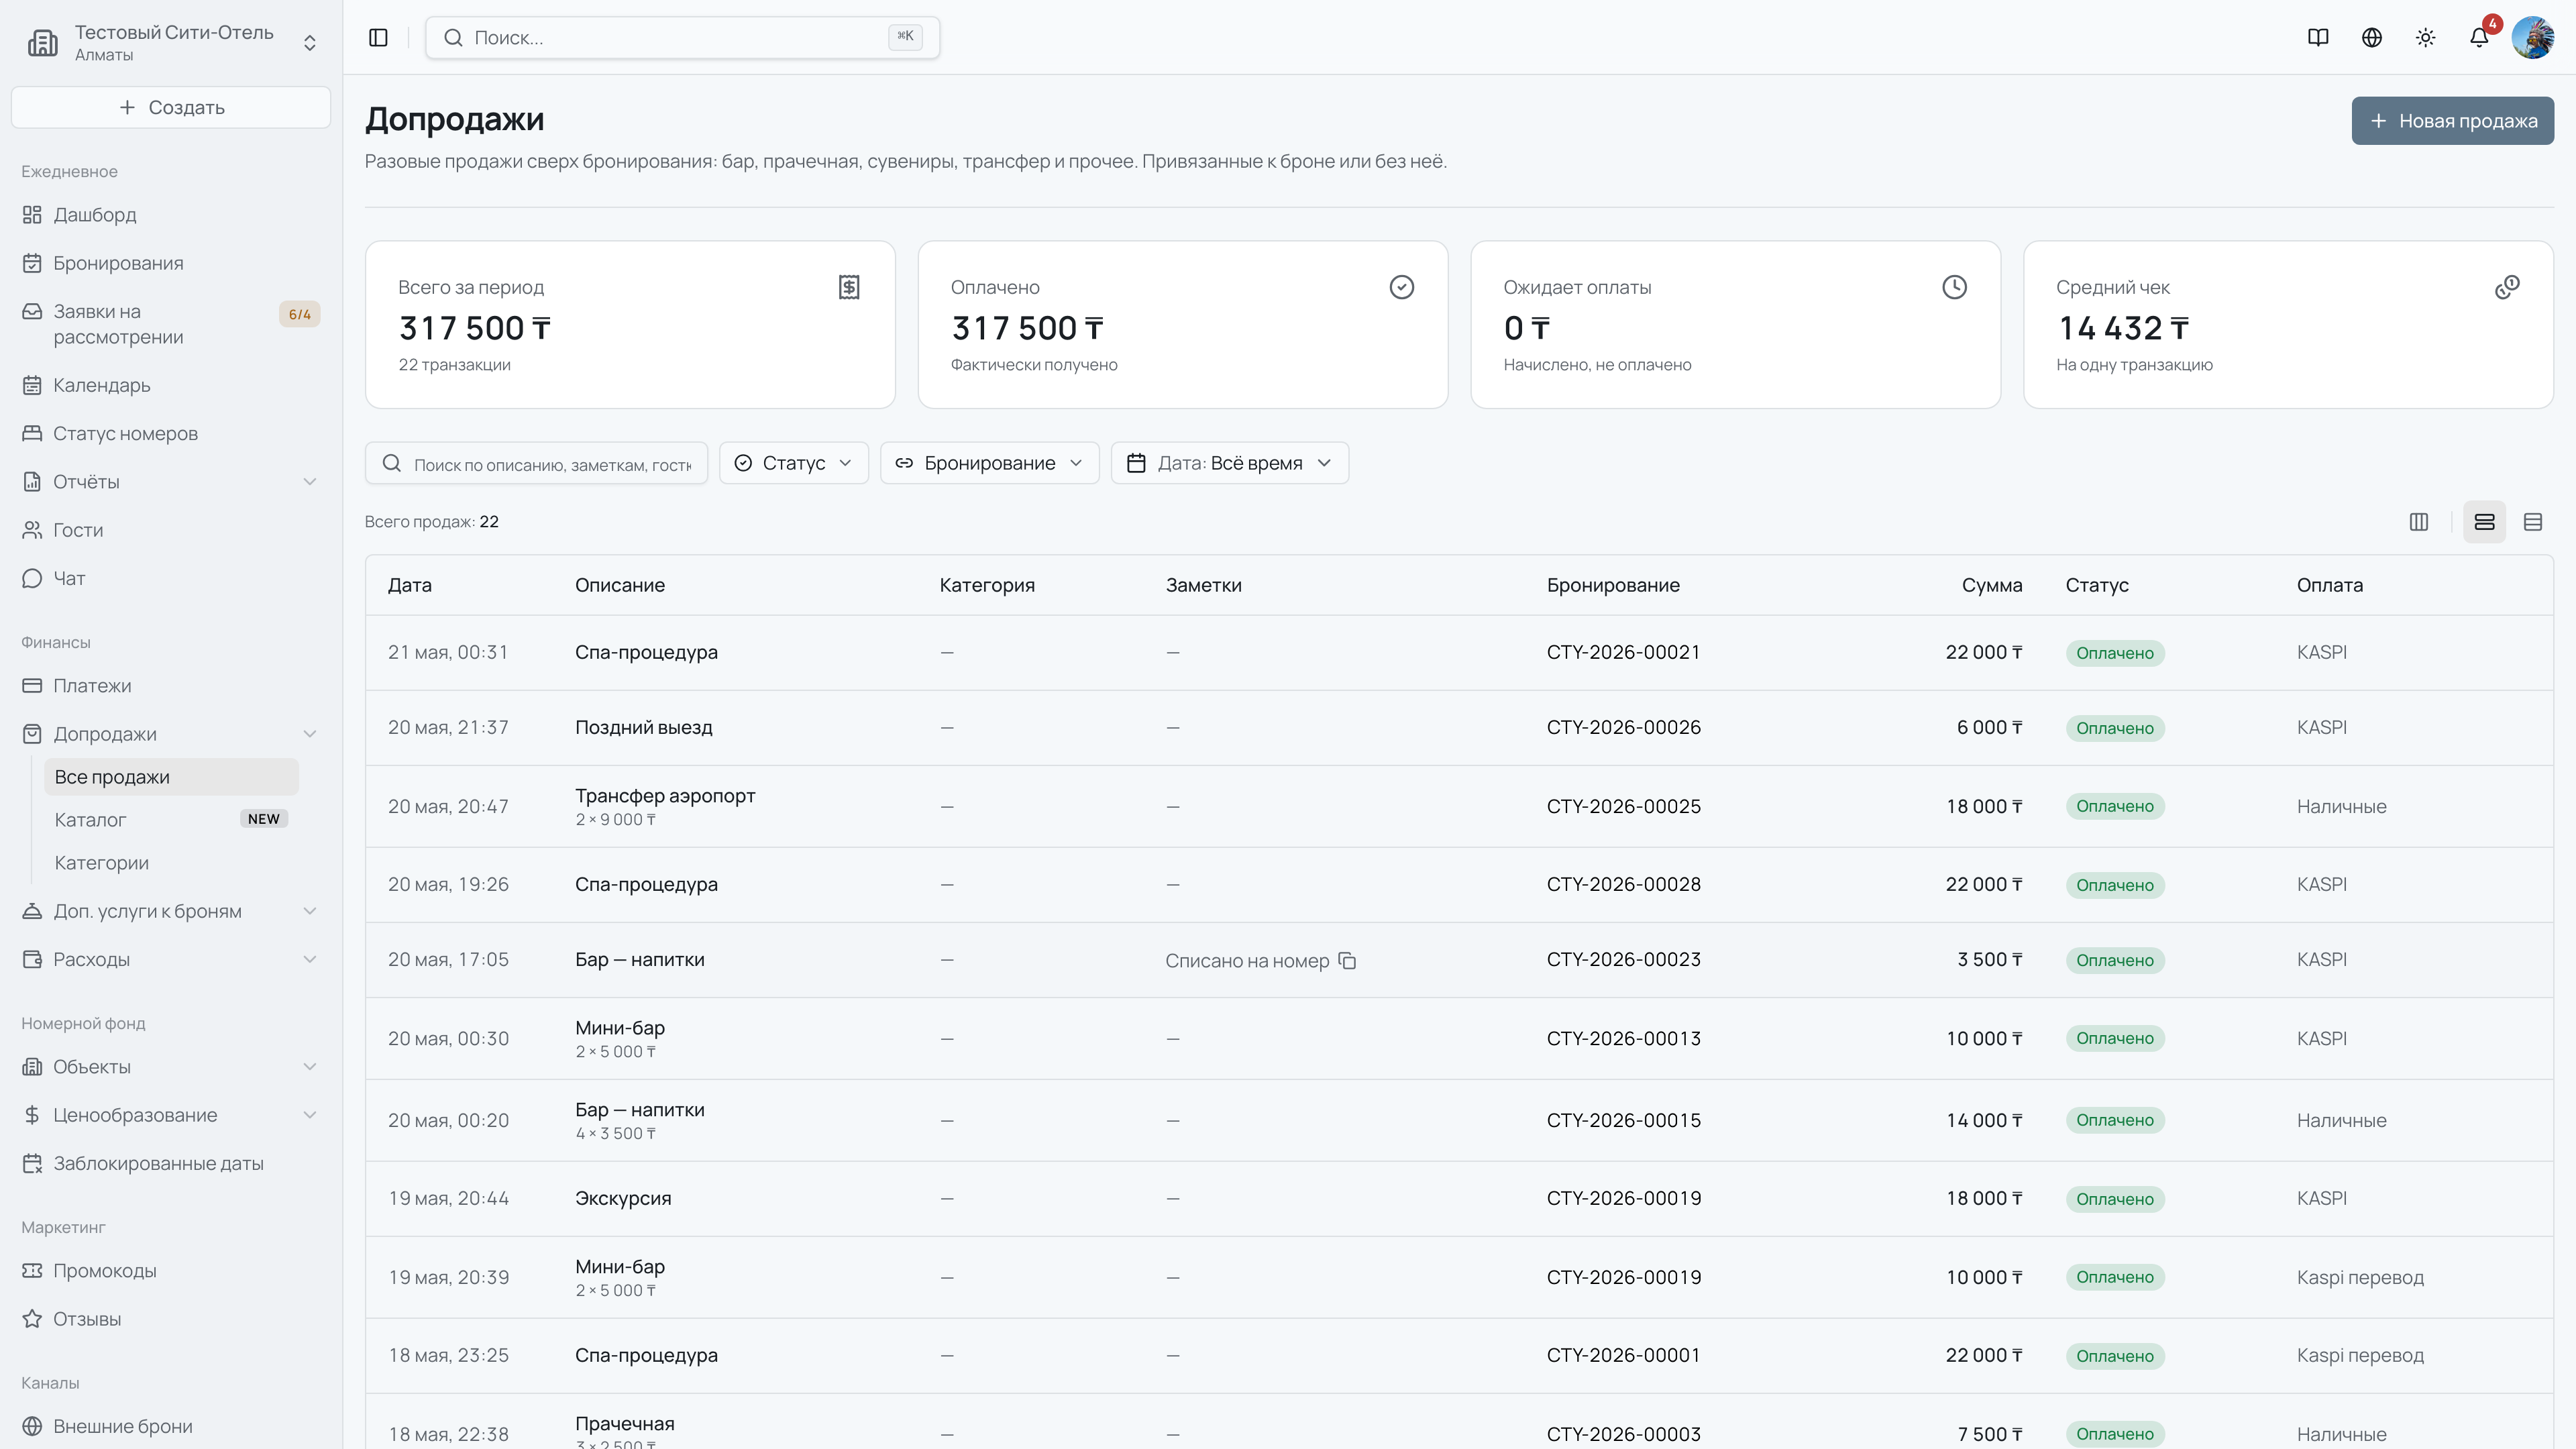
Task: Open the notifications bell
Action: point(2479,38)
